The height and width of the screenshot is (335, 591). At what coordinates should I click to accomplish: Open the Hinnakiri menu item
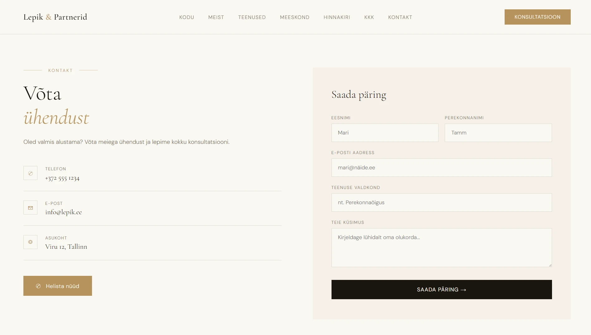[337, 17]
